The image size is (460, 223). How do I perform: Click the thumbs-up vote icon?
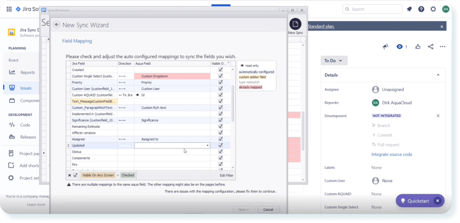(x=418, y=47)
